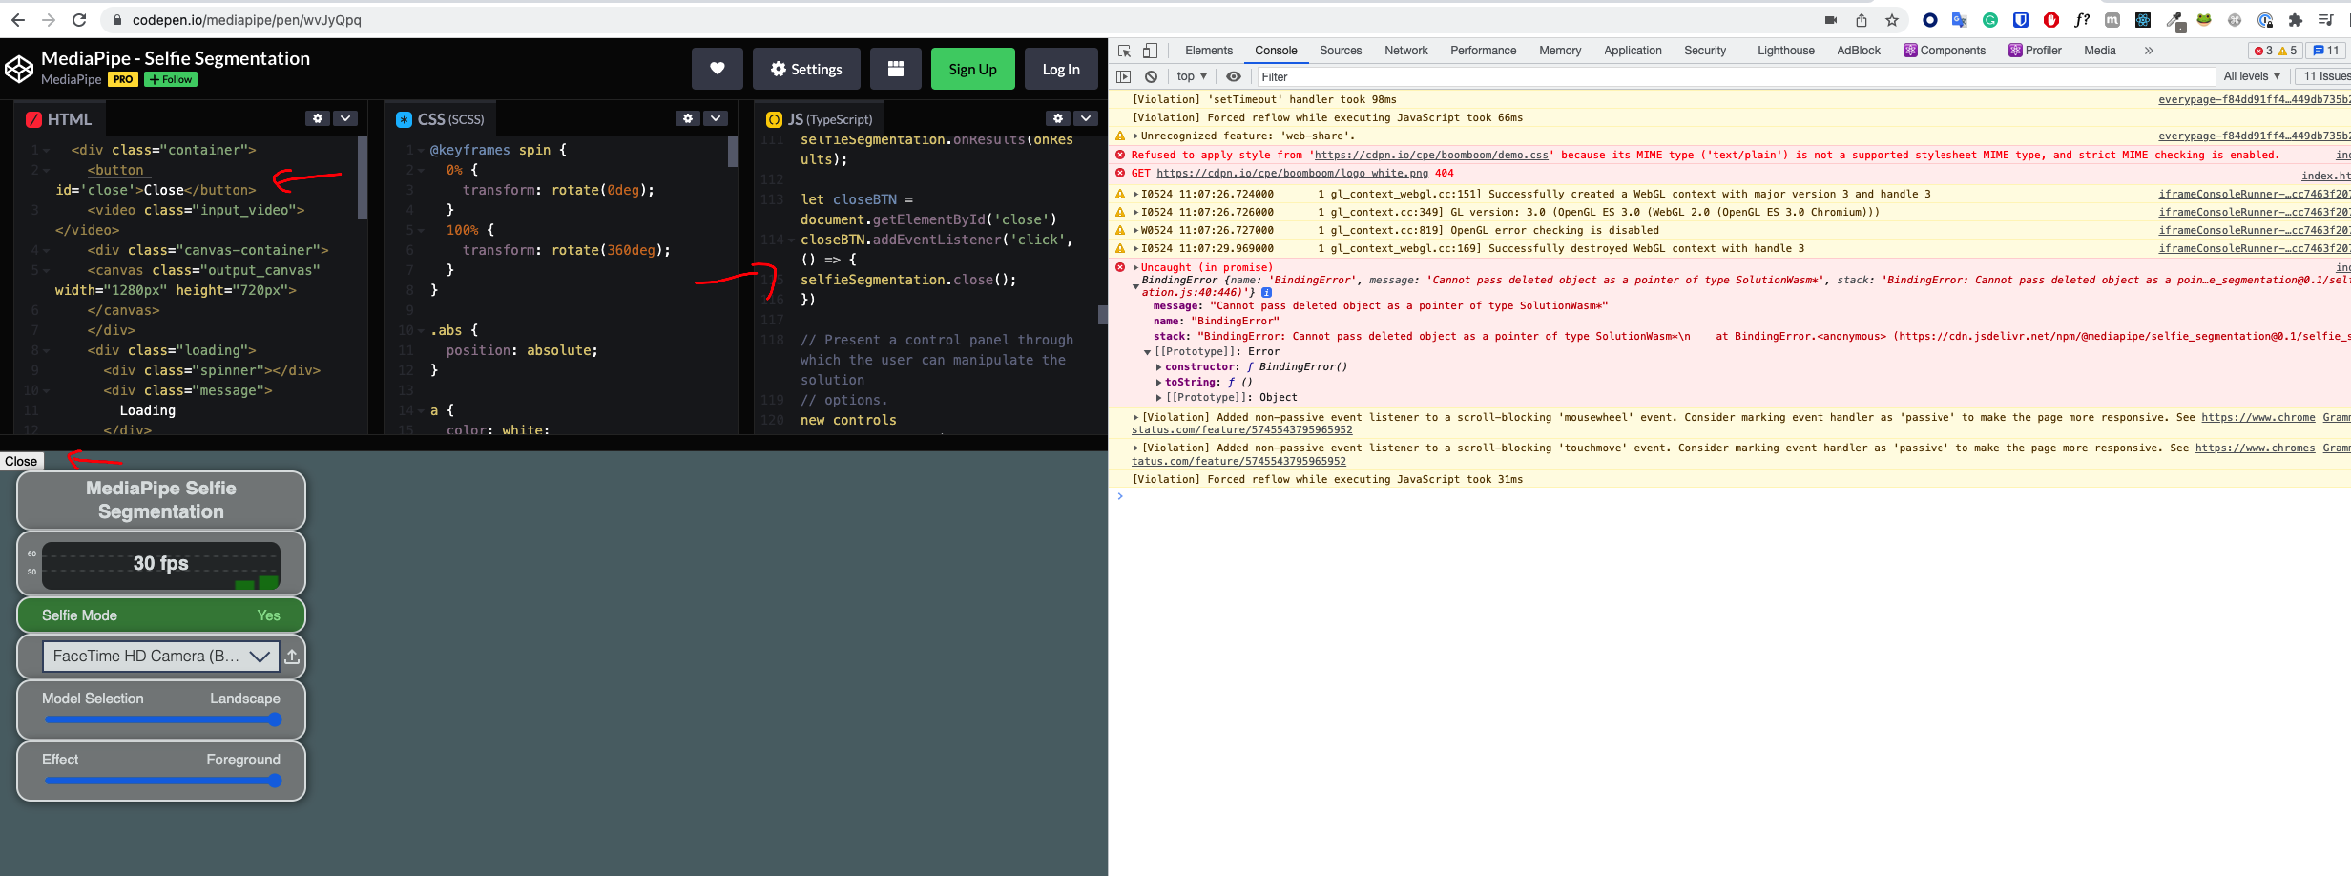This screenshot has height=876, width=2351.
Task: Open CSS editor settings gear
Action: (688, 118)
